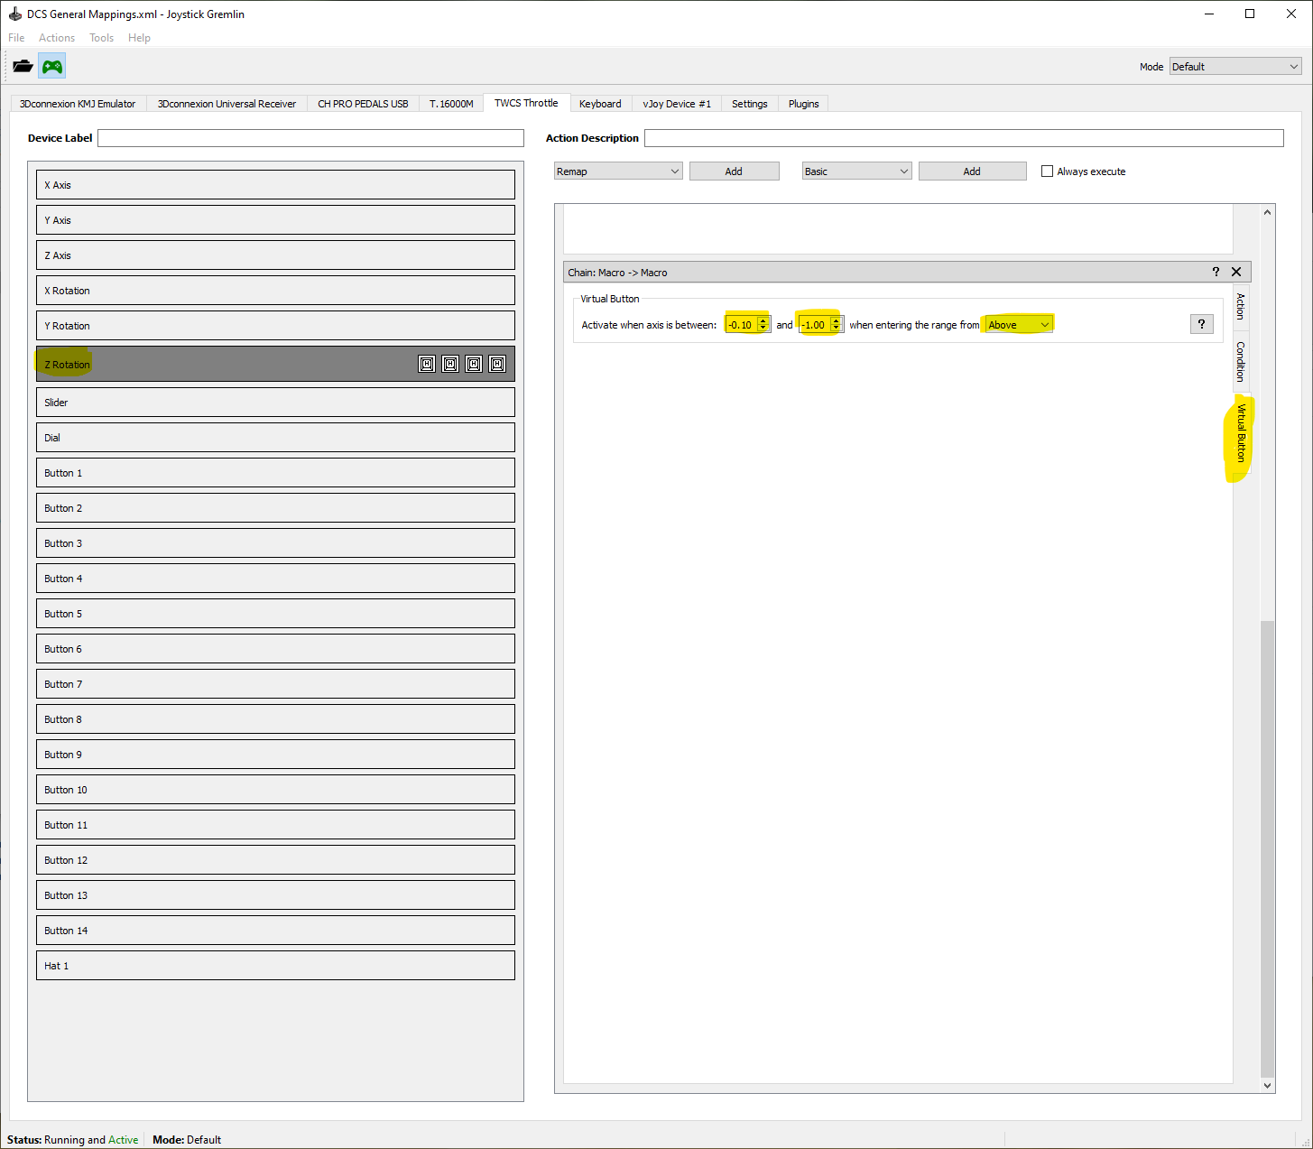Select the X Rotation input item
The image size is (1313, 1149).
(x=275, y=291)
